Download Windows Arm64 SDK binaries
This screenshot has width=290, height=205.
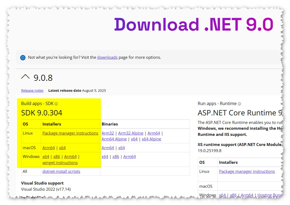click(130, 157)
